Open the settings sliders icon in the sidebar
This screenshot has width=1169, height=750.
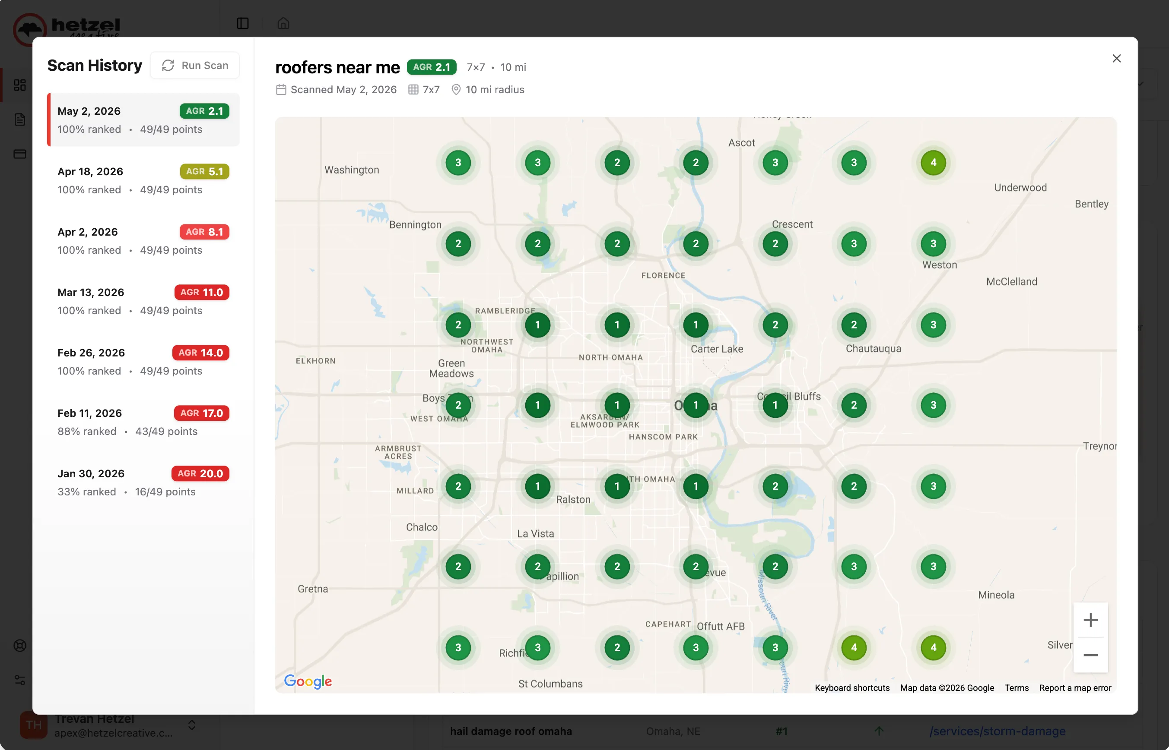click(x=20, y=681)
